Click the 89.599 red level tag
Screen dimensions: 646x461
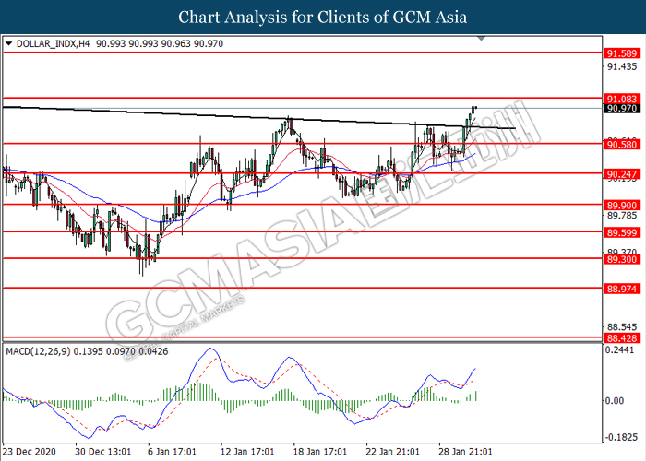coord(621,232)
